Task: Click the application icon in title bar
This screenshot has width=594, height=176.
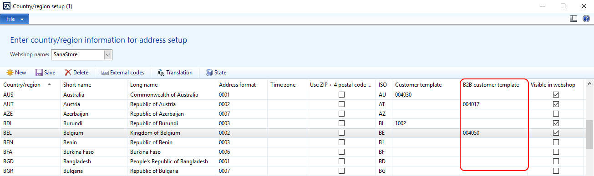Action: click(7, 6)
